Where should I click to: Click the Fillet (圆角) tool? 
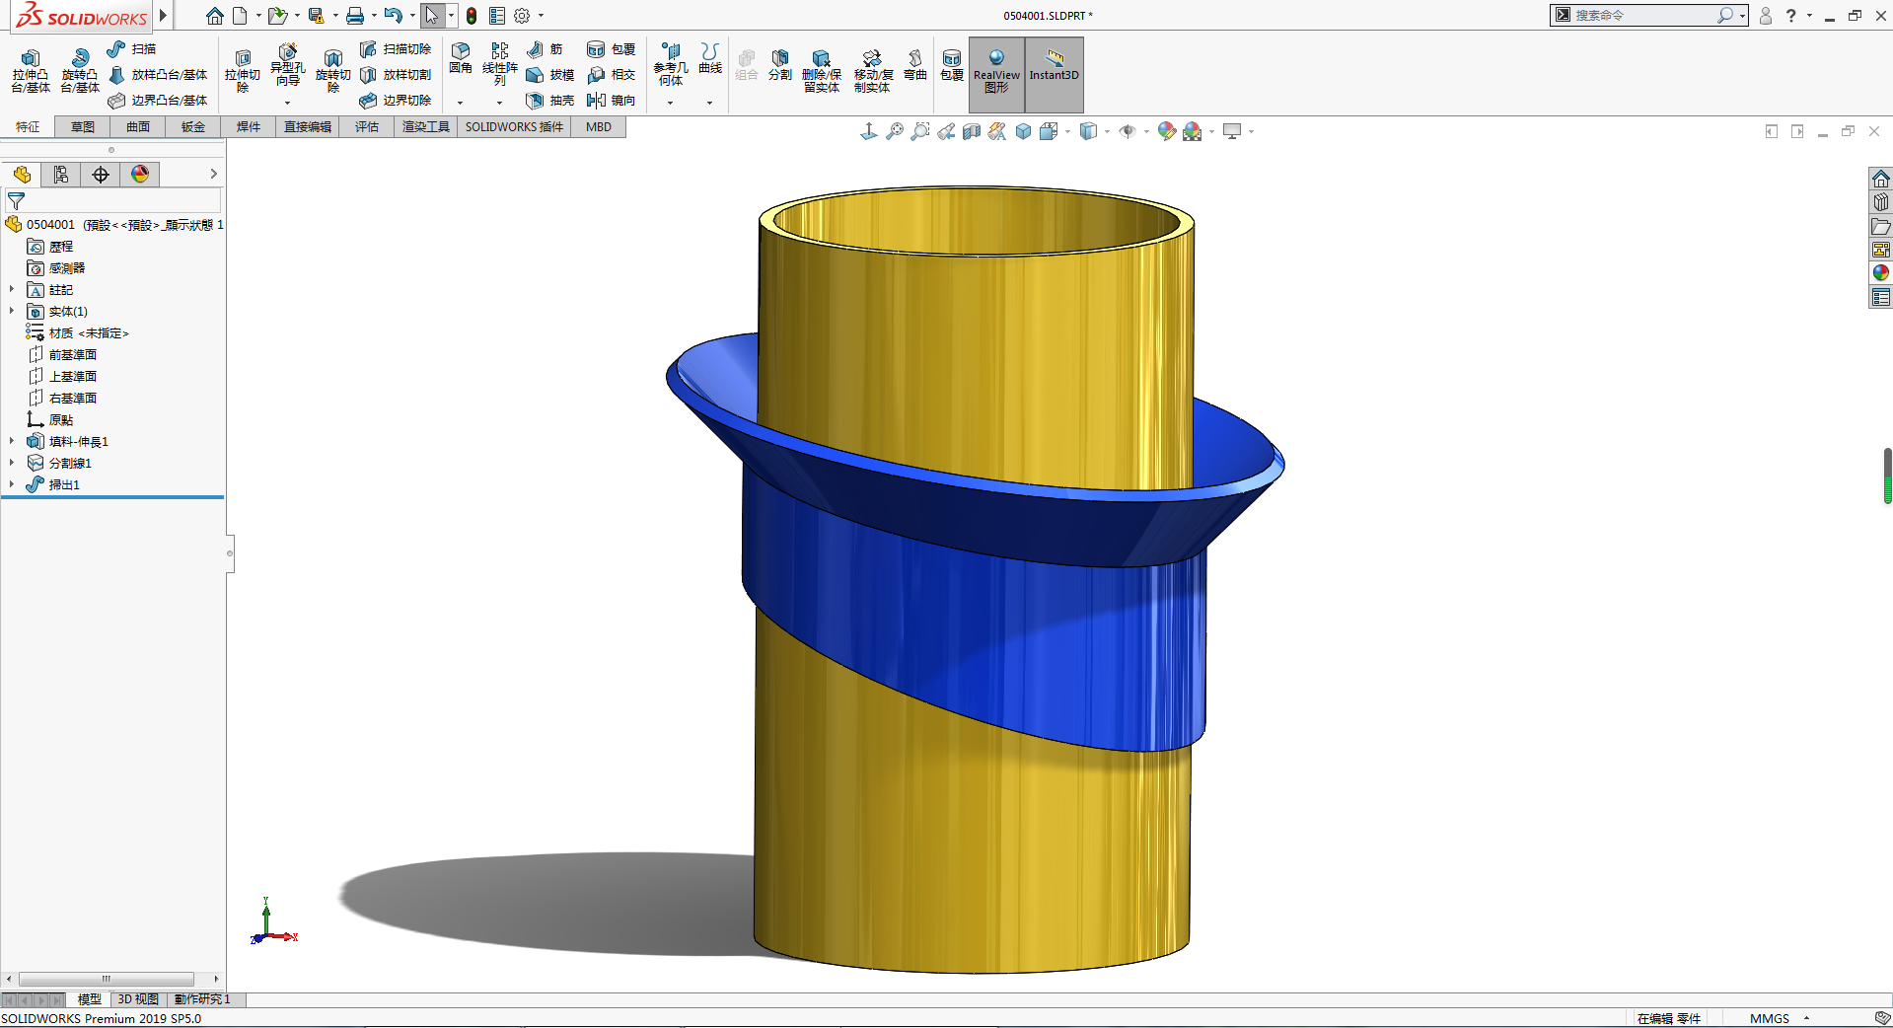[461, 58]
